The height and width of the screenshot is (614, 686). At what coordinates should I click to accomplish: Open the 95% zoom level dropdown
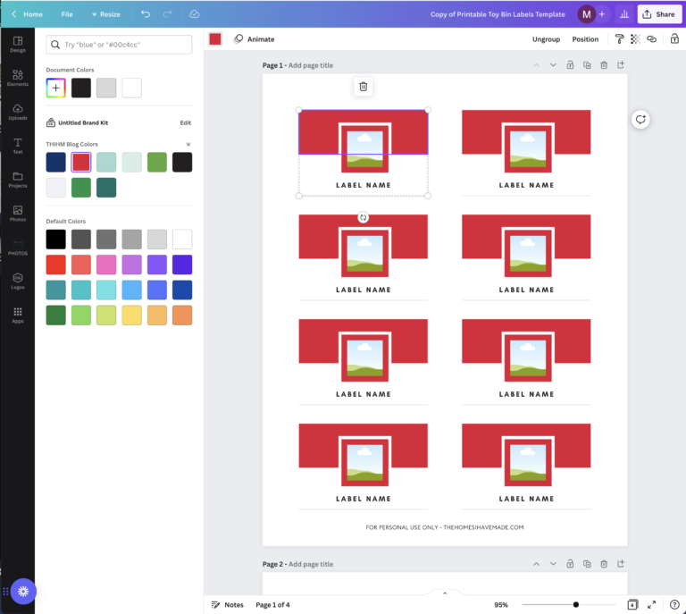pos(501,605)
